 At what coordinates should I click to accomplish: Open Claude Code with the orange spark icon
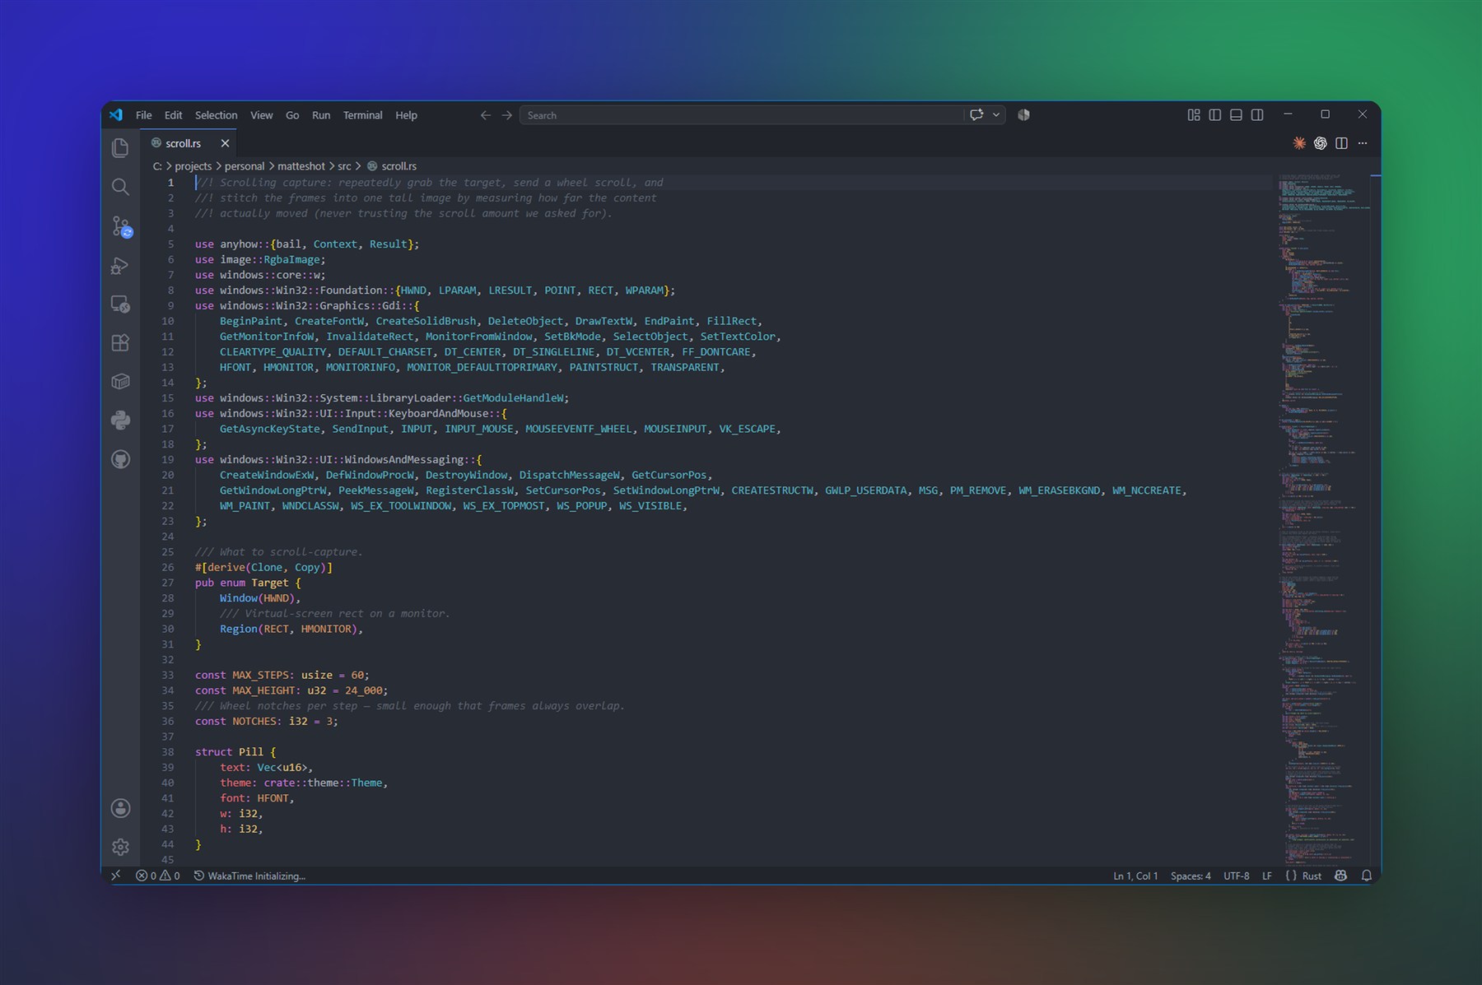click(x=1299, y=143)
